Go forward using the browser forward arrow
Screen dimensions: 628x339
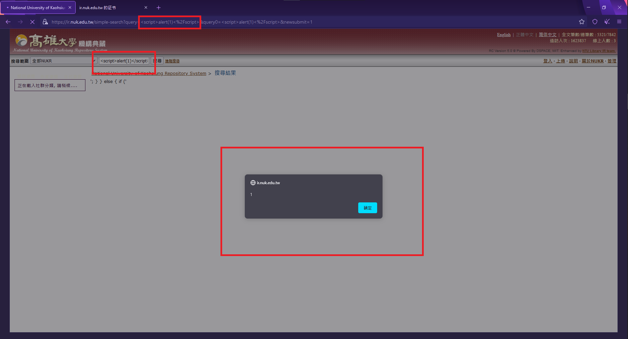[20, 22]
